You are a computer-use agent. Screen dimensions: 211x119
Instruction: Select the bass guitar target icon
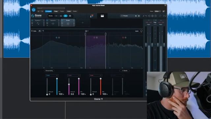point(61,16)
